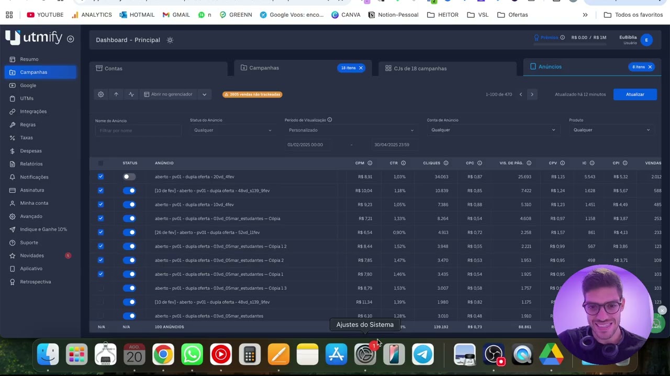Click the Nome do Anúncio filter field
Screen dimensions: 670x376
(x=138, y=131)
